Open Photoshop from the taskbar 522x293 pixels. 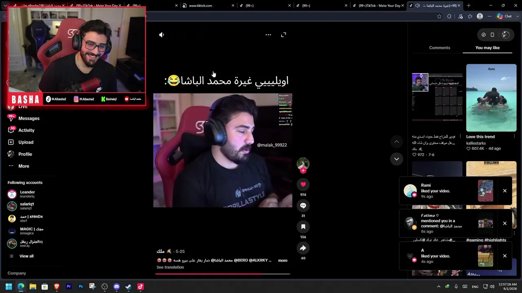click(81, 286)
